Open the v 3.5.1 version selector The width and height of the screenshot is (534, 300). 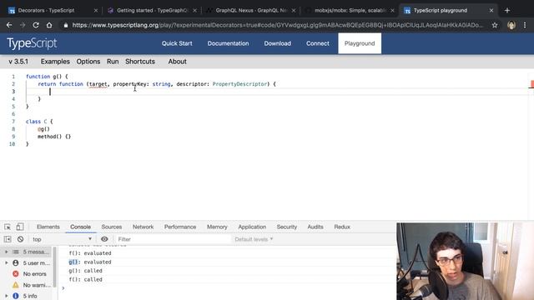tap(18, 62)
